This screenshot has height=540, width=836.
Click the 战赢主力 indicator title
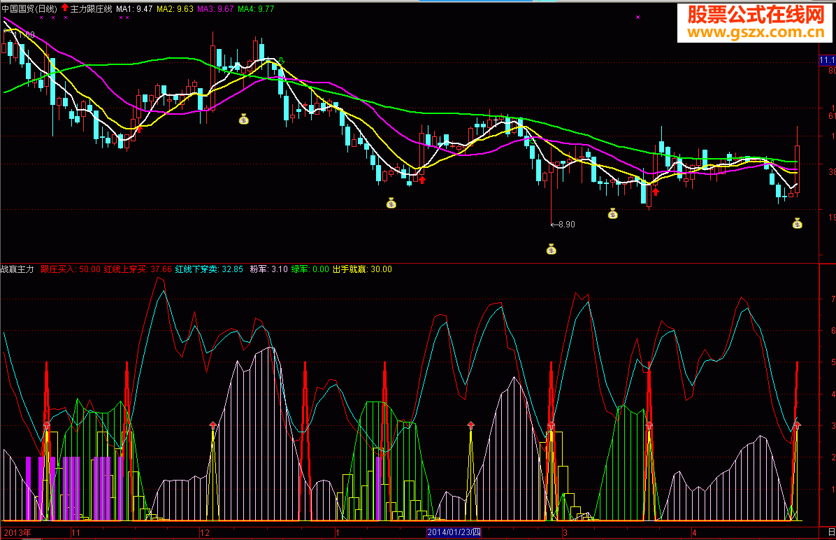point(17,269)
